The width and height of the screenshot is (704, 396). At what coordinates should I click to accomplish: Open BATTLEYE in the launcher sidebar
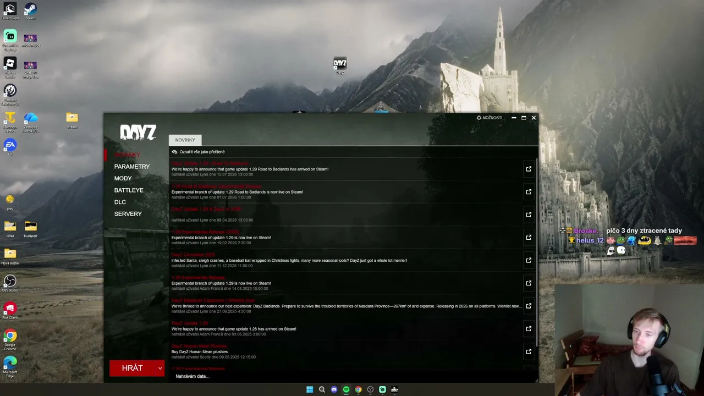coord(129,190)
